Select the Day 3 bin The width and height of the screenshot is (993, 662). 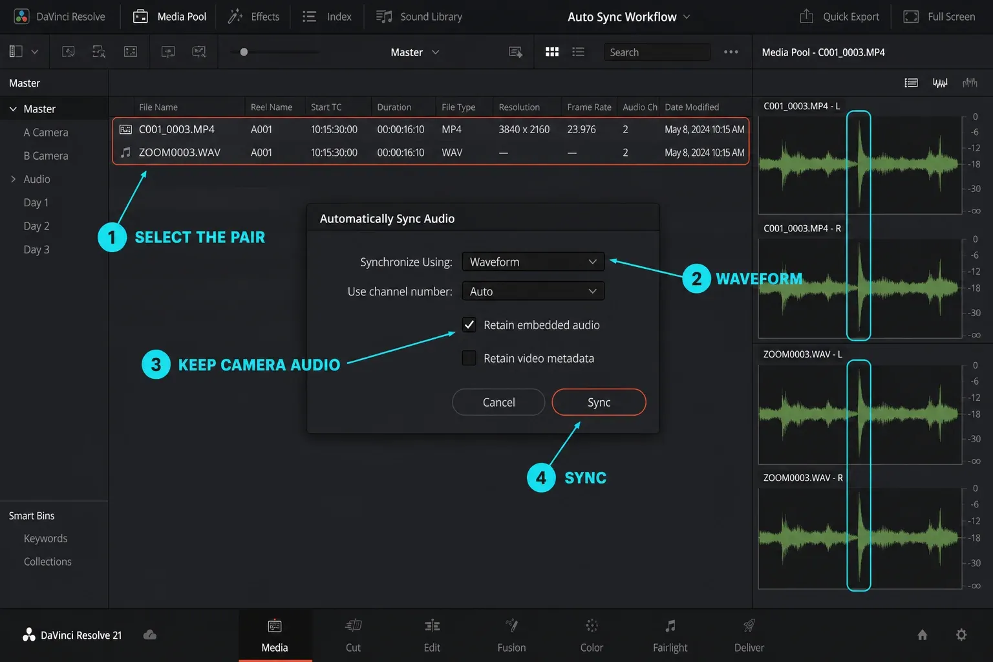click(36, 250)
